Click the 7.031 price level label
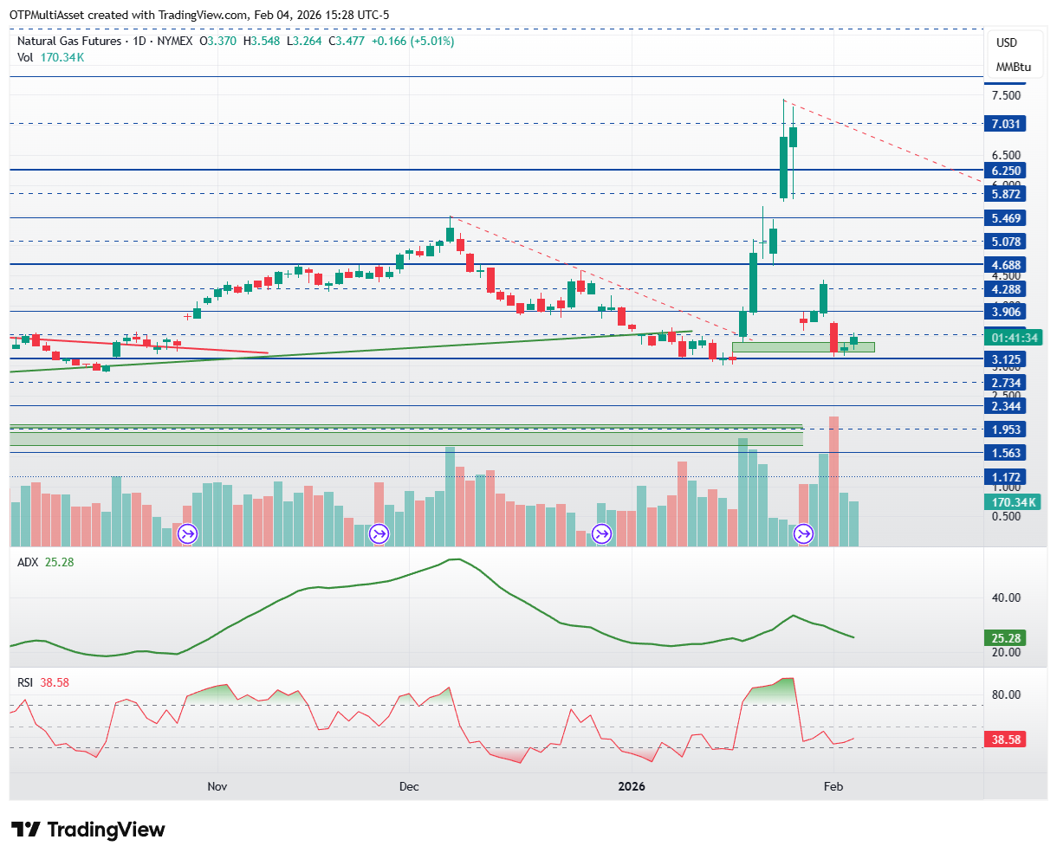The width and height of the screenshot is (1057, 859). [x=1006, y=124]
